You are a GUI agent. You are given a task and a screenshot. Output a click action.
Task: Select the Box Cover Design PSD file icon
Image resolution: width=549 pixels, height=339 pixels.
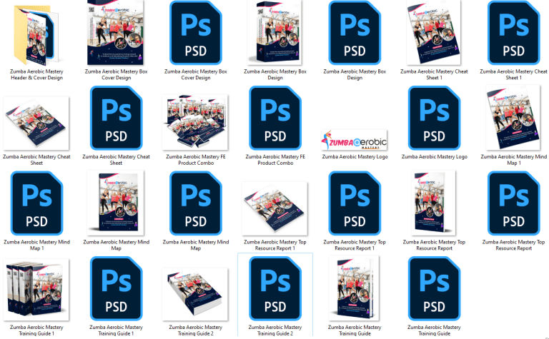point(195,33)
